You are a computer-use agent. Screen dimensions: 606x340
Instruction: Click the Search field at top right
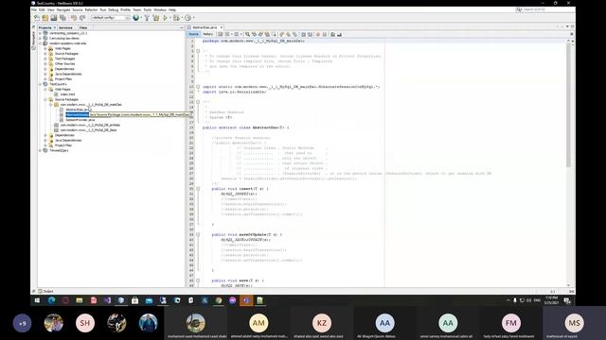(x=544, y=9)
